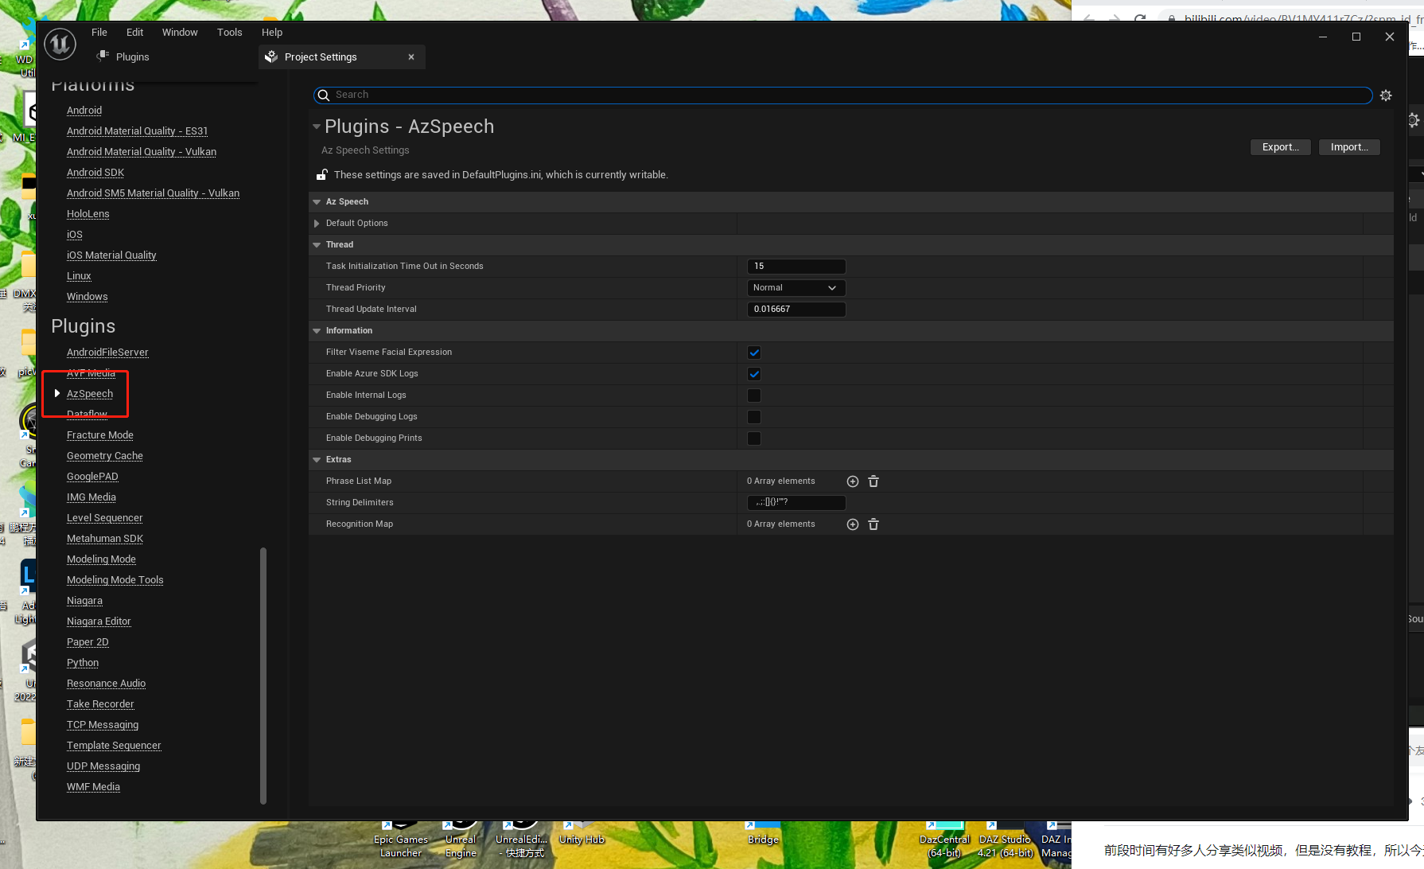Click the Unreal Engine logo icon

pos(60,45)
